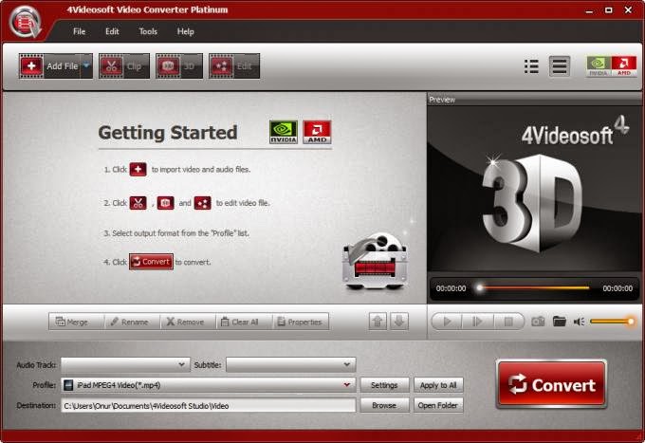
Task: Click the "Getting Started" heading text
Action: [168, 133]
